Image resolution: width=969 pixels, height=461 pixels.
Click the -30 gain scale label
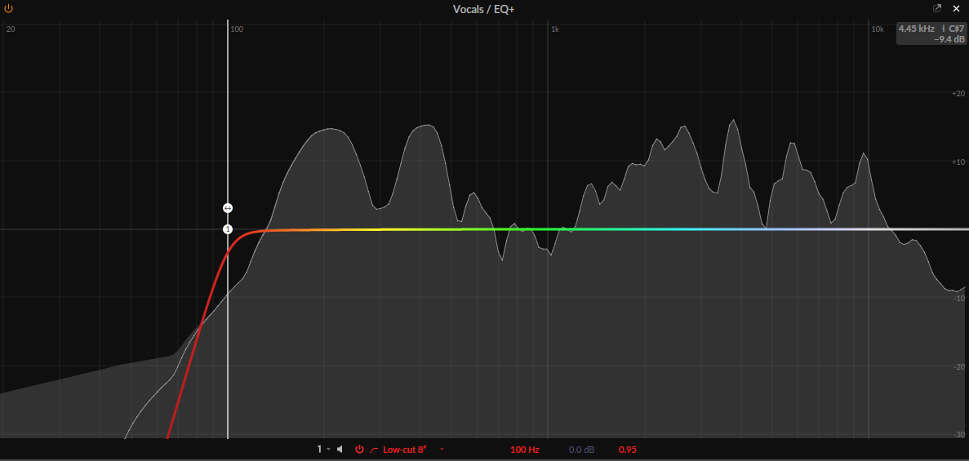click(959, 435)
